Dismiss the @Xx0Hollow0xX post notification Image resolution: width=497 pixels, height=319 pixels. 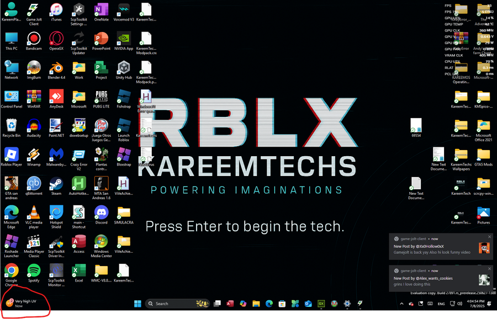click(x=489, y=237)
